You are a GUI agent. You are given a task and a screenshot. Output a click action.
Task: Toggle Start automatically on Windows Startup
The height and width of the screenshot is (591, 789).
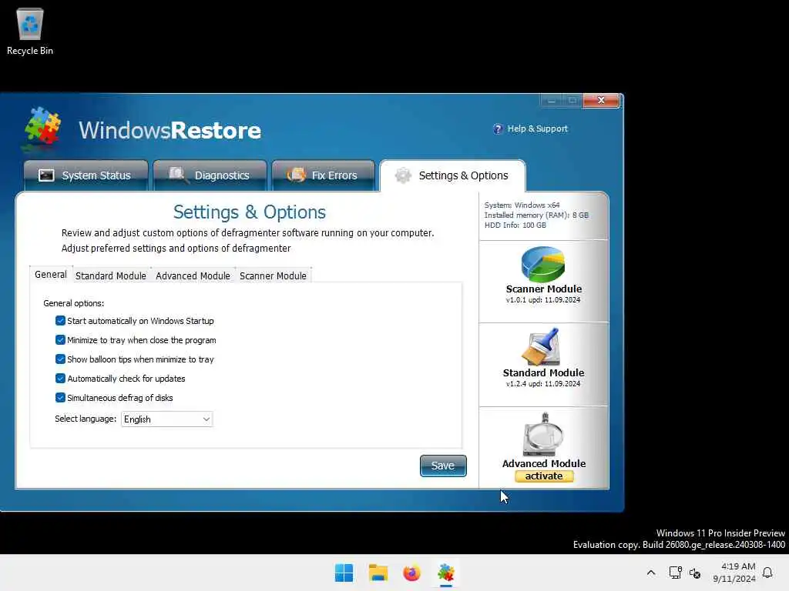[60, 321]
